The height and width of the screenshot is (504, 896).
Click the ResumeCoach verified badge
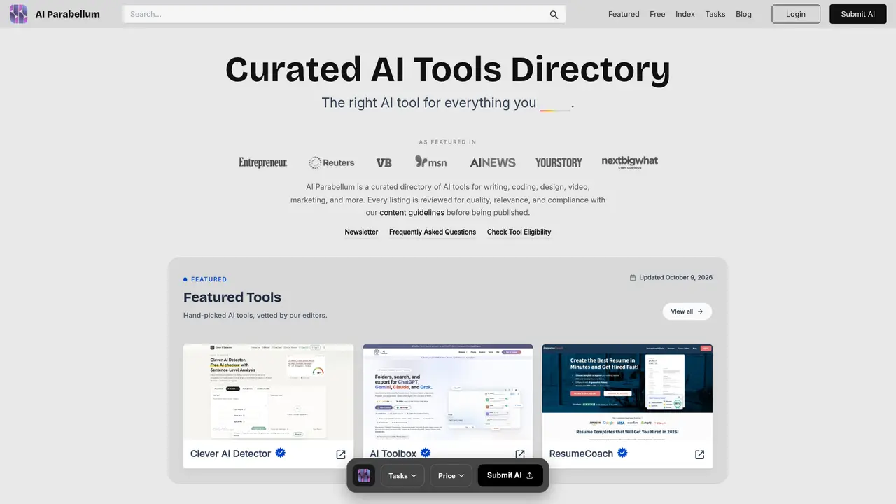click(x=622, y=453)
